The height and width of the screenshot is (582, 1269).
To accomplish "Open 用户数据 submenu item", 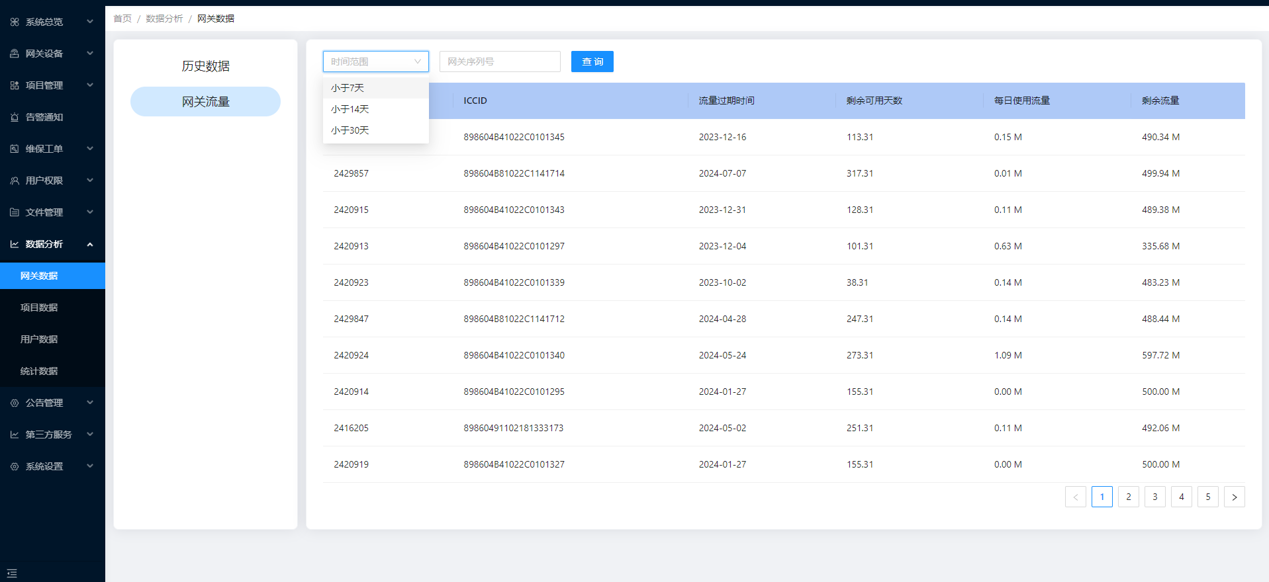I will (x=52, y=339).
